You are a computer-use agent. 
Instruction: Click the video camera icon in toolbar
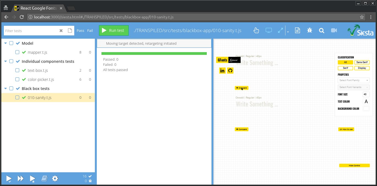point(334,30)
